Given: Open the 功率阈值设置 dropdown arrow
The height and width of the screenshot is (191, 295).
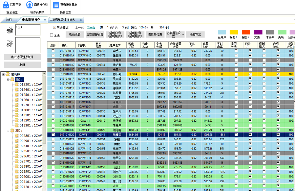Looking at the screenshot, I should coord(183,35).
